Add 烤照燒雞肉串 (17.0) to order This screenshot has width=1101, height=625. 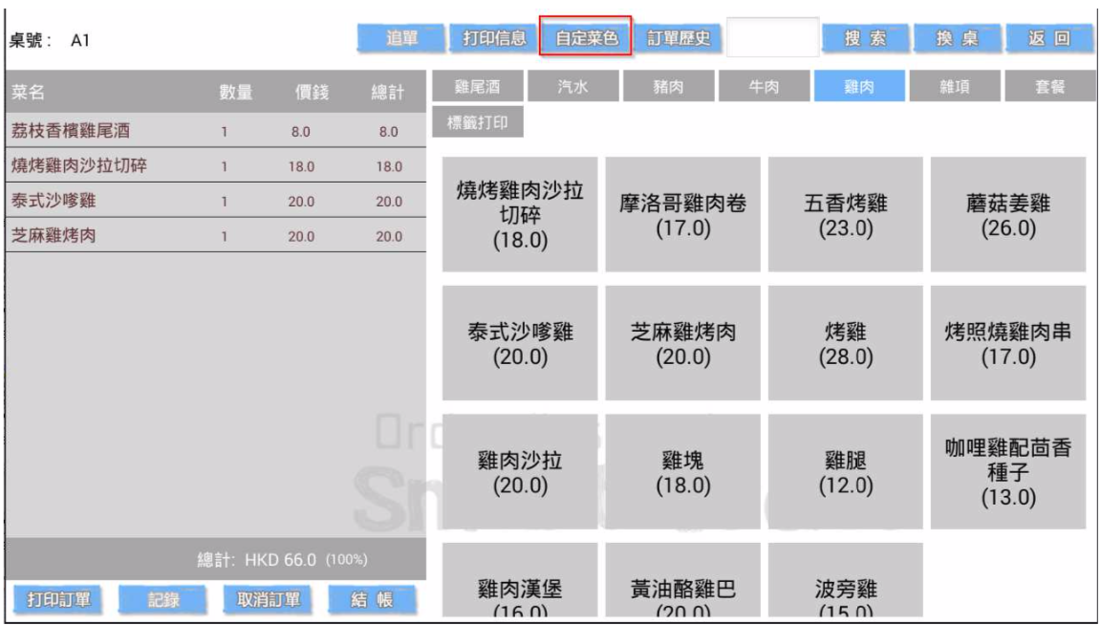point(1008,343)
